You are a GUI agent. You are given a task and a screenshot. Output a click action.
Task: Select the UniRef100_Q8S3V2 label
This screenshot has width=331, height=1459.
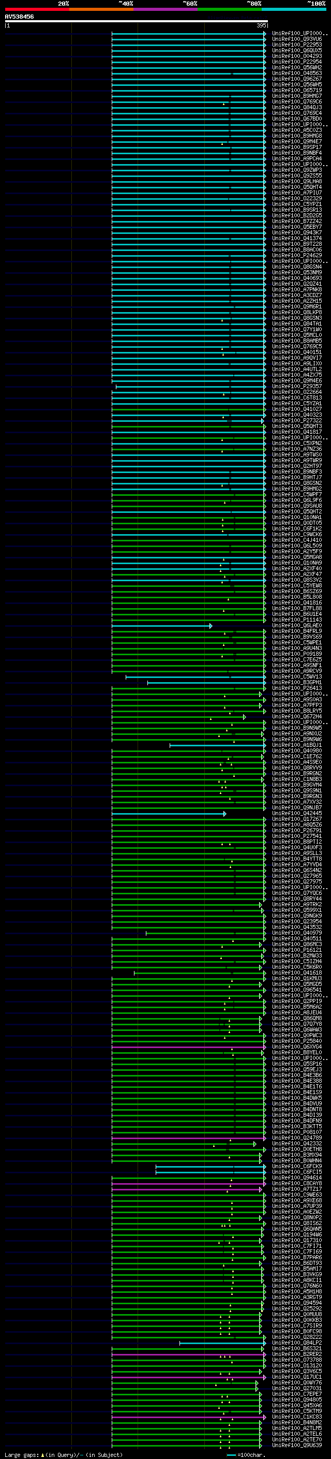click(297, 580)
